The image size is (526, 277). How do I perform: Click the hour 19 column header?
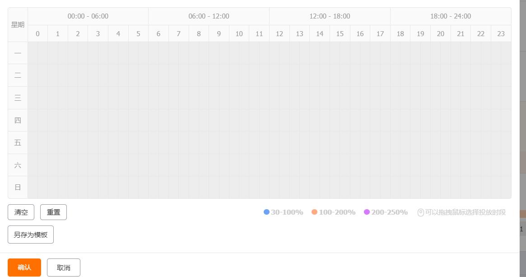pos(420,33)
